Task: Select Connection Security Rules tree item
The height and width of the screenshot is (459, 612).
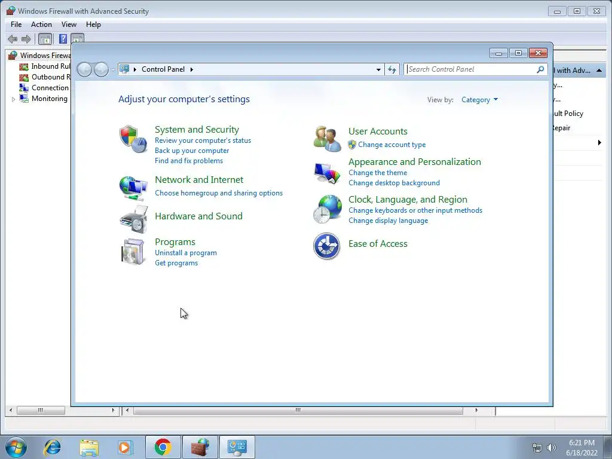Action: [45, 88]
